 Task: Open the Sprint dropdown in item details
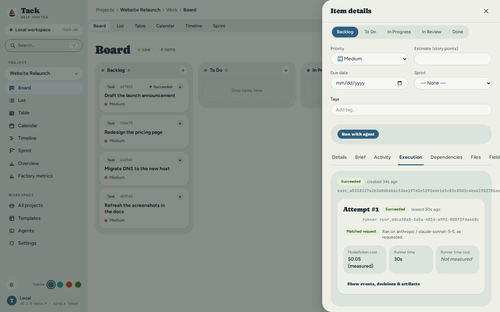pos(453,83)
